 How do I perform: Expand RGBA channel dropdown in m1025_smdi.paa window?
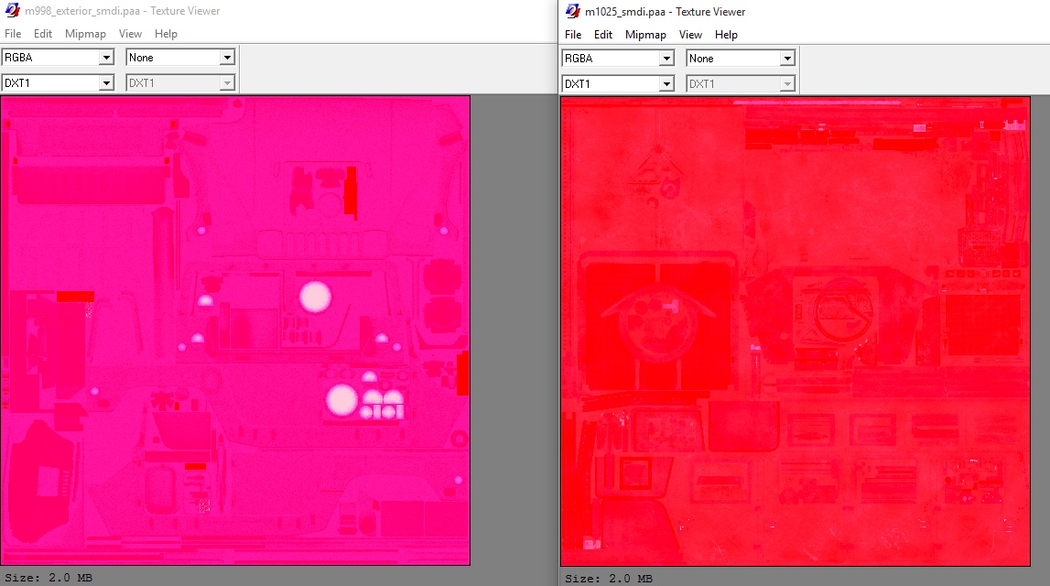click(666, 59)
